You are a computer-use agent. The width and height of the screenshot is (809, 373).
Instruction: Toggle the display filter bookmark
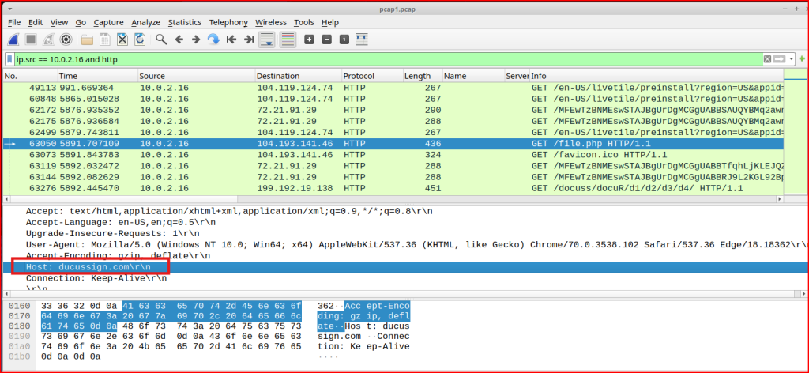point(9,59)
